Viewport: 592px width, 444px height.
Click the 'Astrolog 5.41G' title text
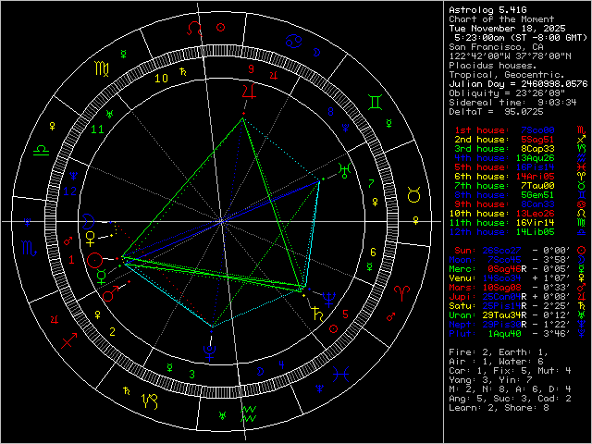pyautogui.click(x=487, y=10)
